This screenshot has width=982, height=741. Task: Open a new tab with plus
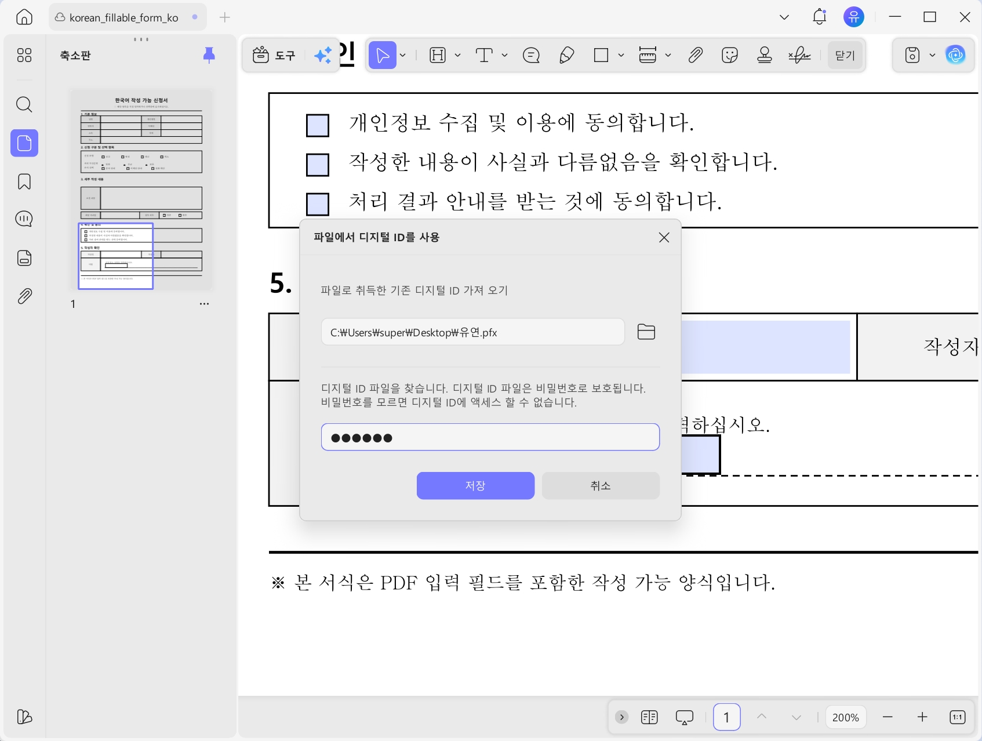[x=225, y=17]
